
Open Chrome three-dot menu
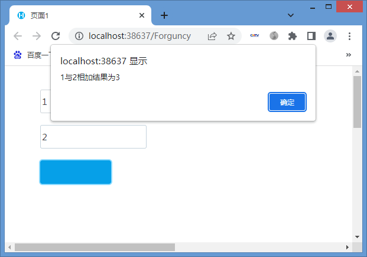coord(349,36)
